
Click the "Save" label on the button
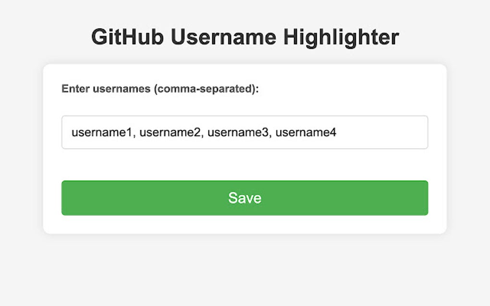pos(245,198)
